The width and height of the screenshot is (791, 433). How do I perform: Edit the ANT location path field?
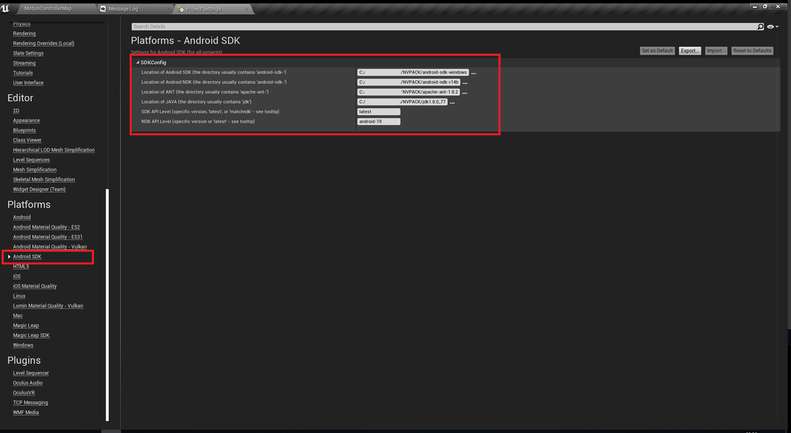tap(409, 92)
